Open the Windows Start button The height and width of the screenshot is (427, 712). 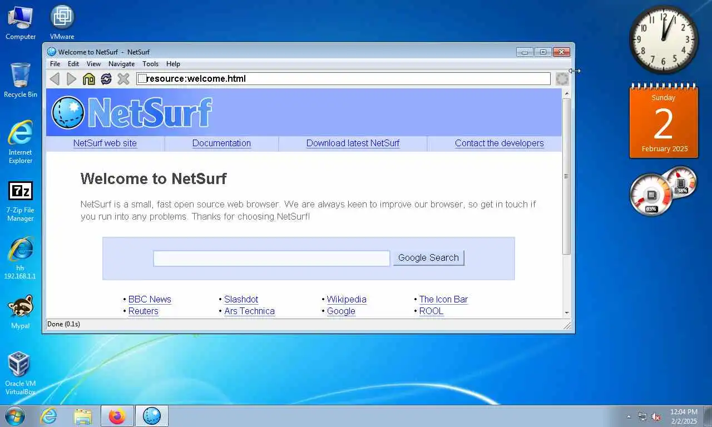(14, 416)
